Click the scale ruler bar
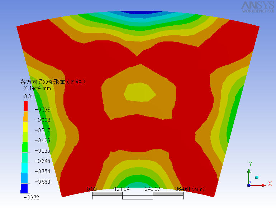This screenshot has height=208, width=276. (138, 195)
